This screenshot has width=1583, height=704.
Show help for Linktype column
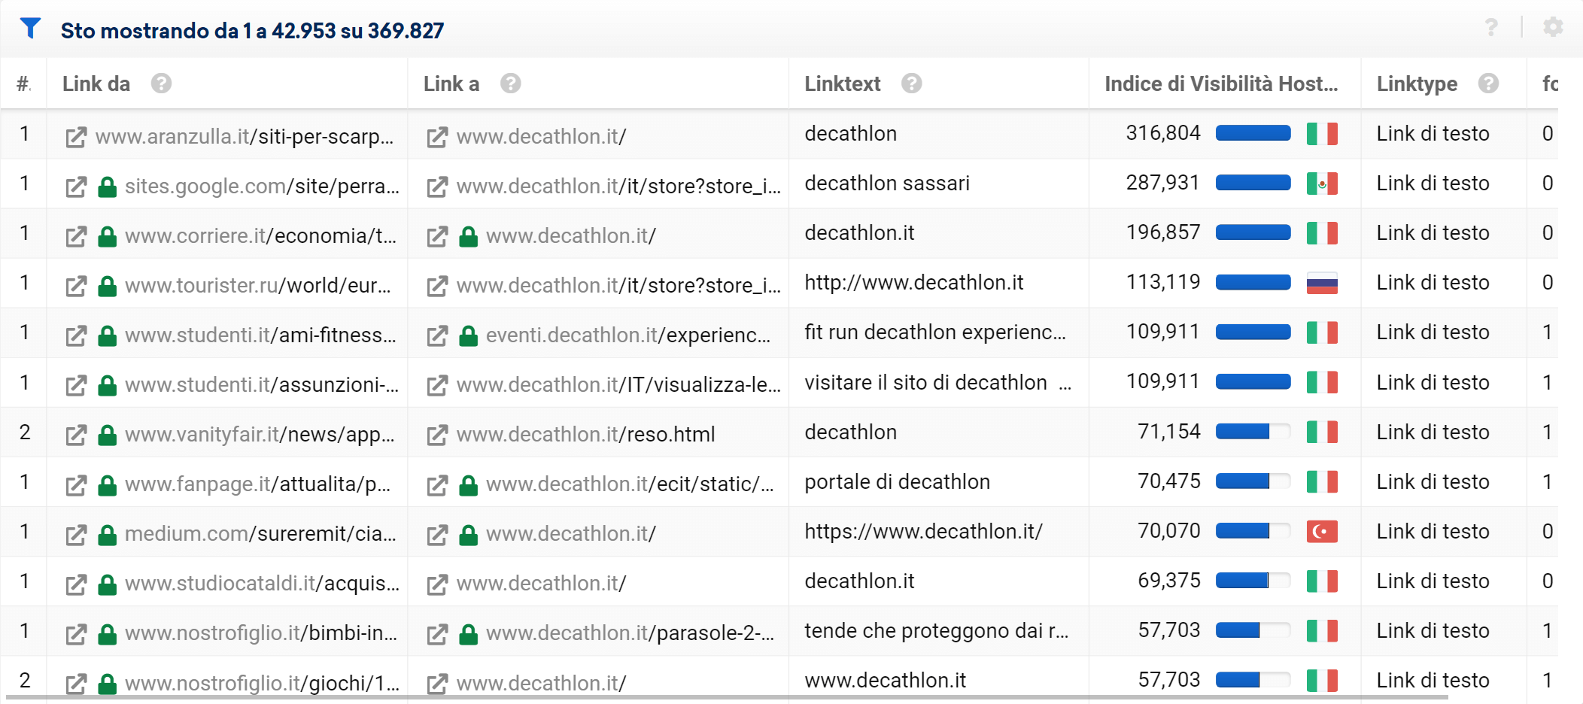1488,83
